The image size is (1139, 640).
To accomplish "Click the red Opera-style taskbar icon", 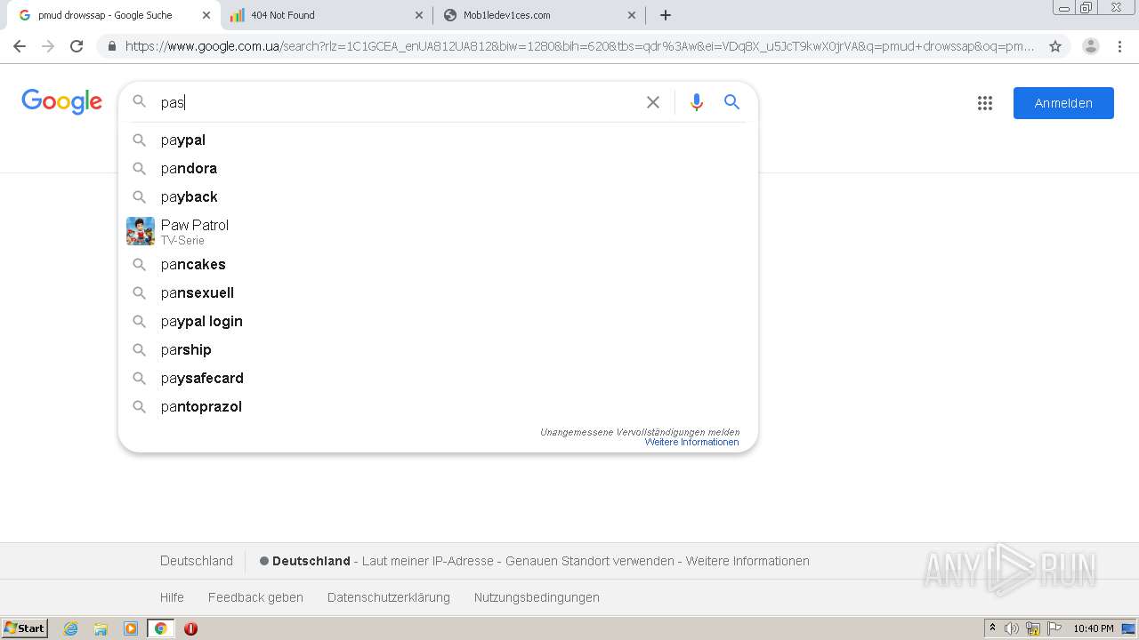I will pyautogui.click(x=190, y=628).
